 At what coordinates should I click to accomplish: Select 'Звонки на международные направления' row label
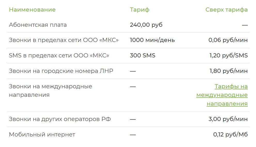(x=50, y=91)
